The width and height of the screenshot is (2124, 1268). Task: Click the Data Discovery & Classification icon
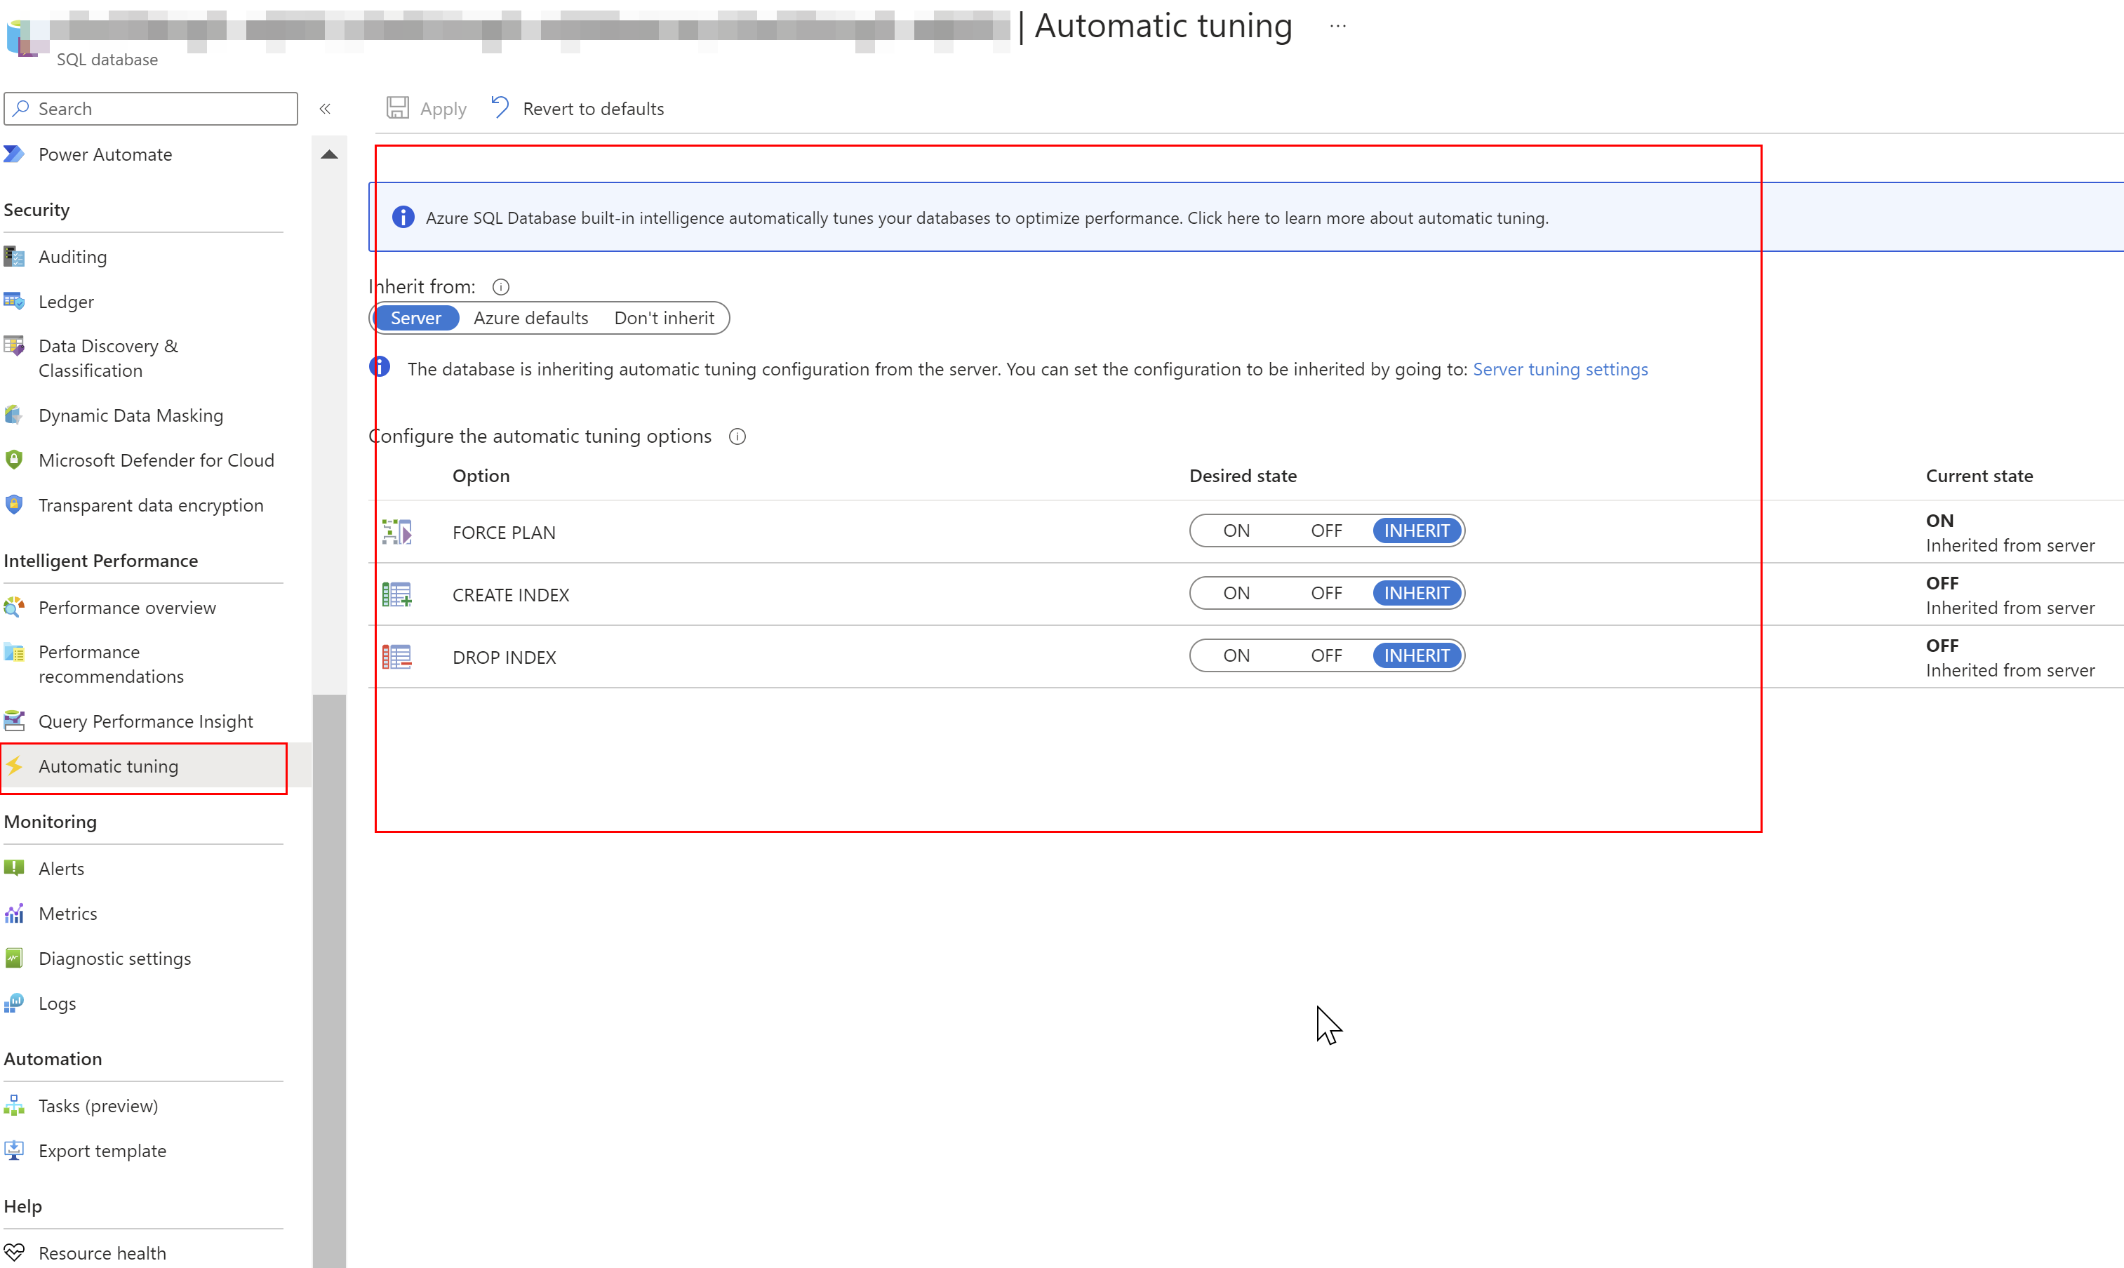click(13, 346)
